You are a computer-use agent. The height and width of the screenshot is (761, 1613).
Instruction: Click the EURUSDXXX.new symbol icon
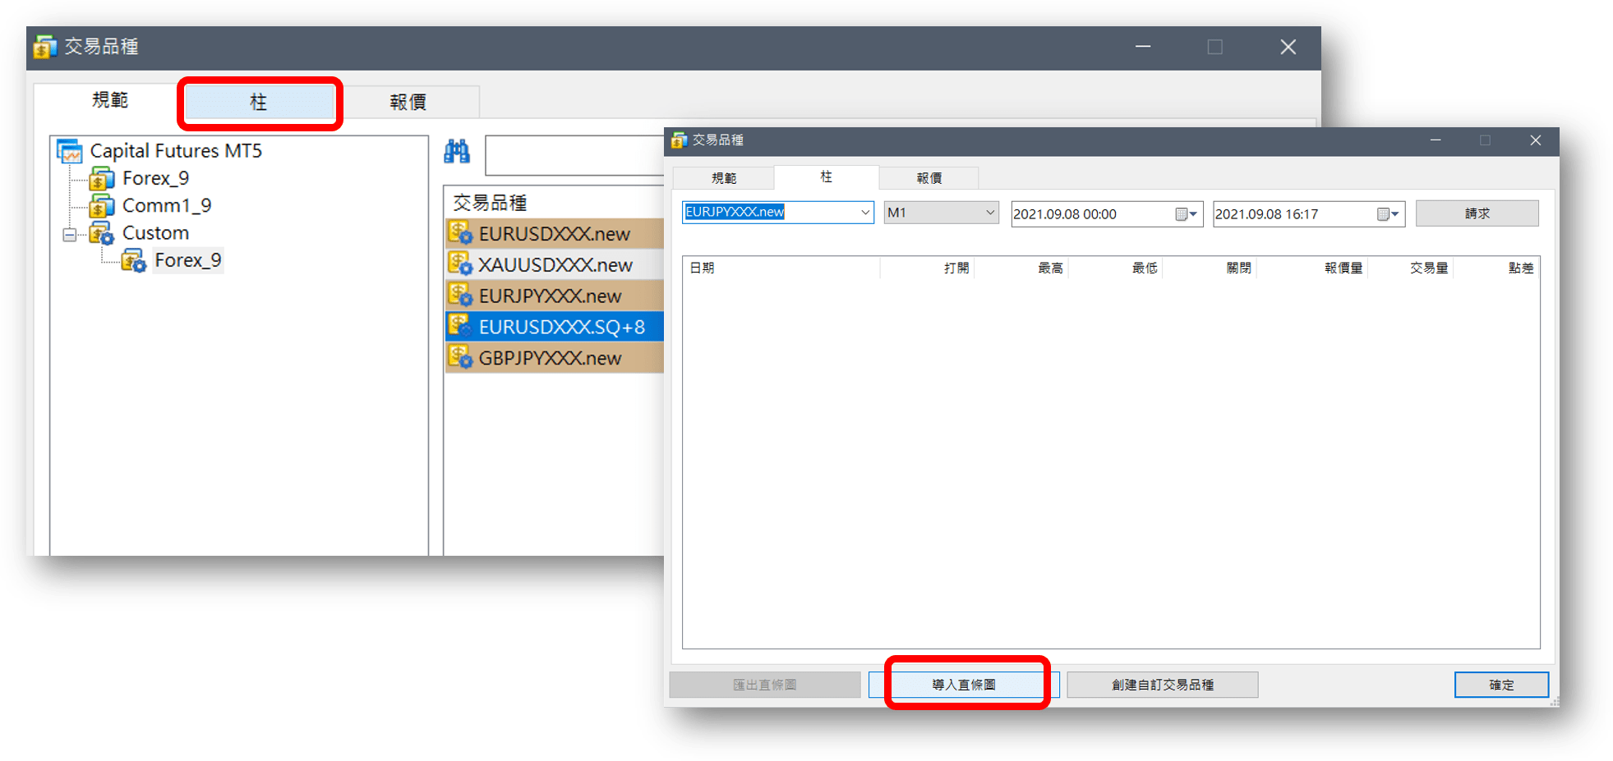pyautogui.click(x=460, y=233)
